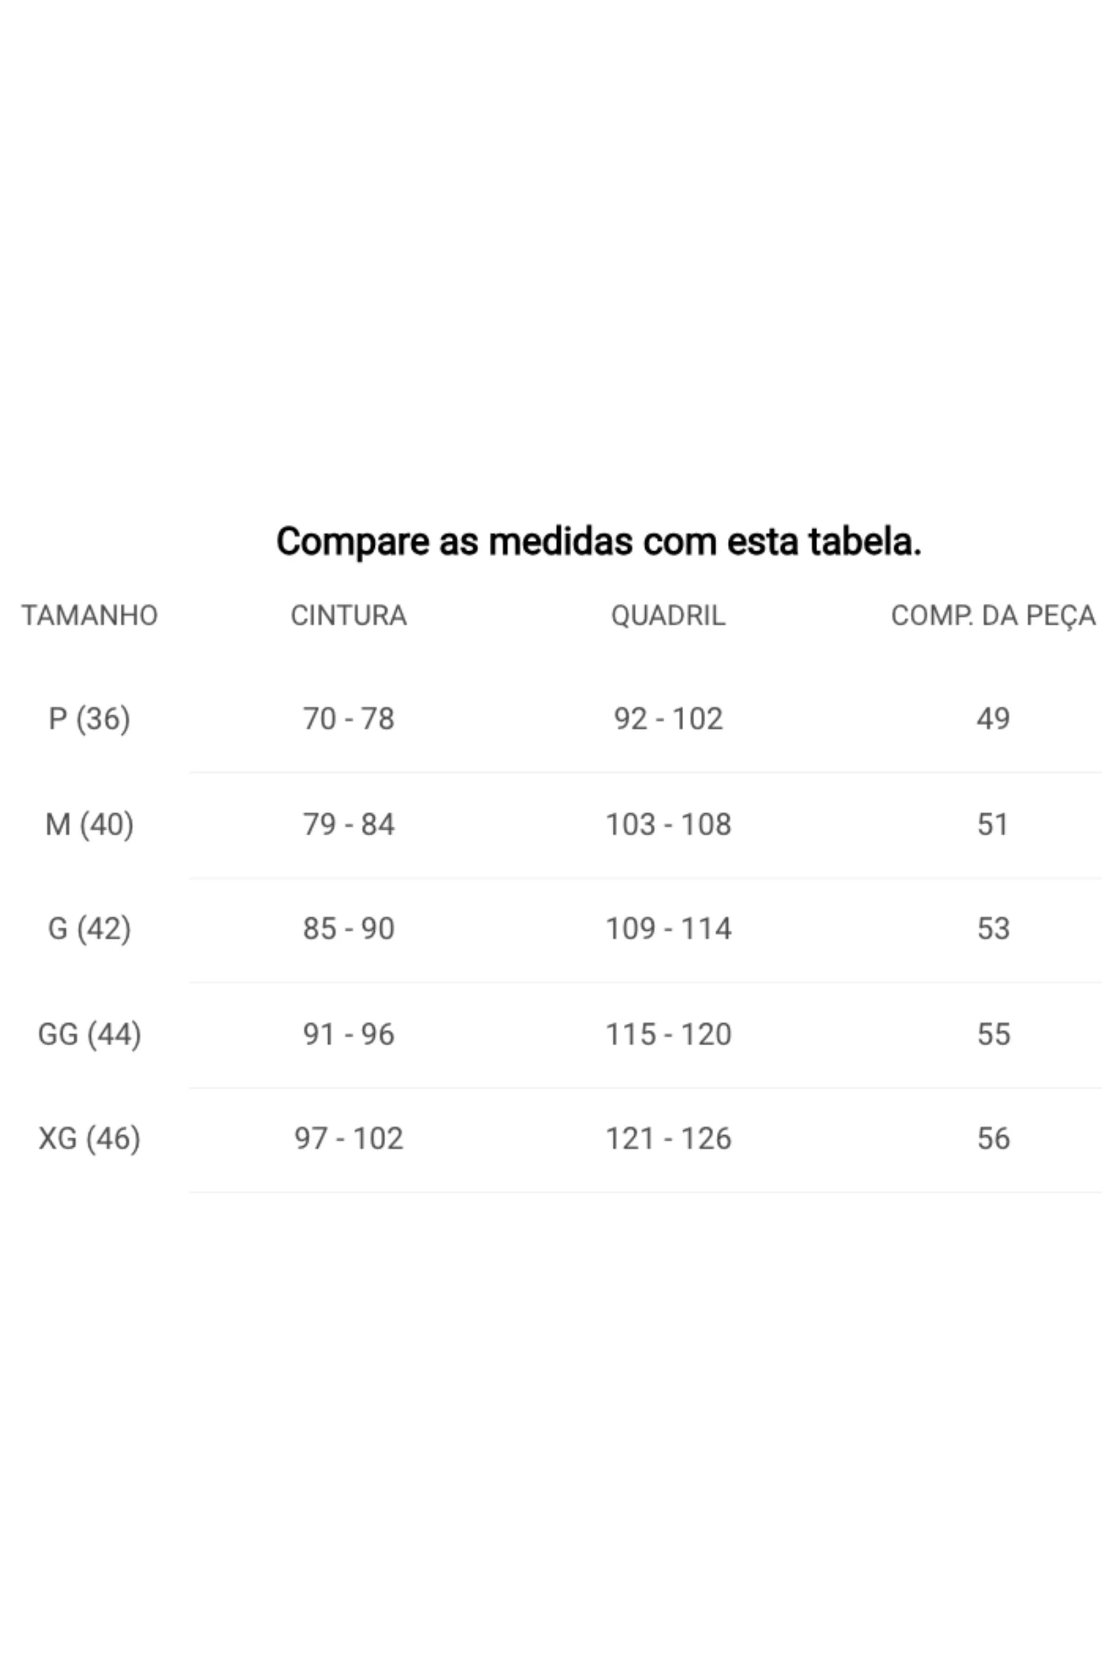Select the 115 - 120 hip measurement

(x=668, y=1034)
